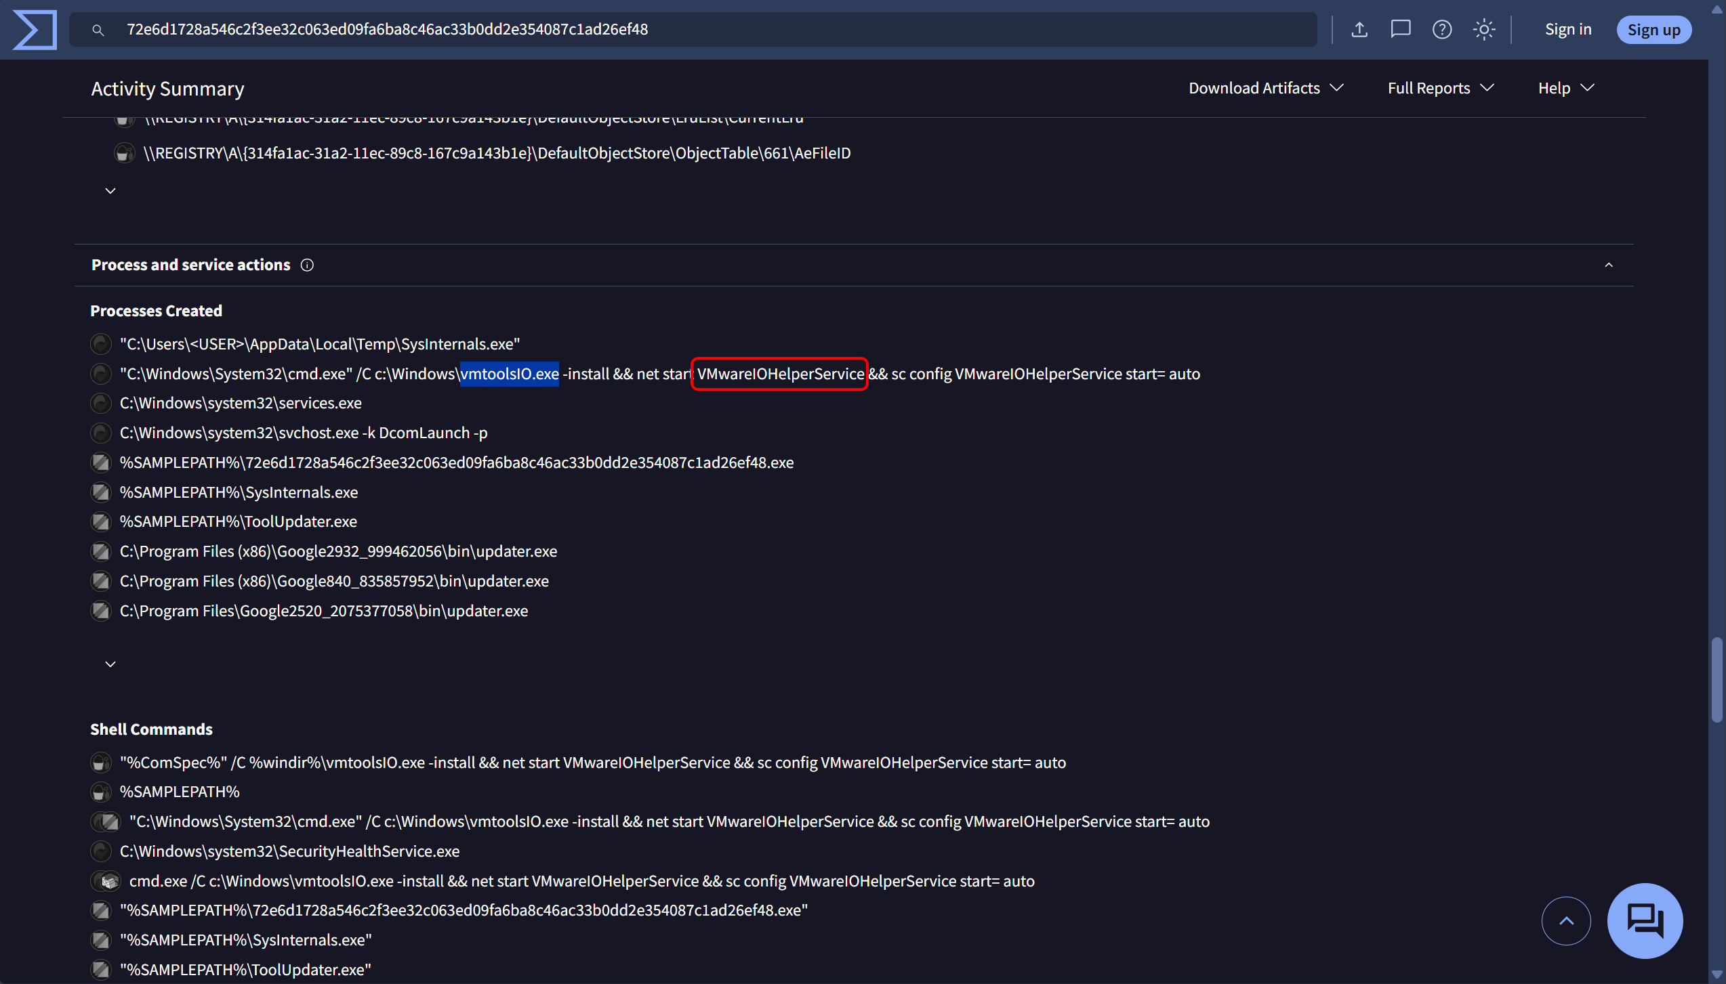The width and height of the screenshot is (1726, 984).
Task: Select the svchost.exe -k DcomLaunch -p entry
Action: coord(304,433)
